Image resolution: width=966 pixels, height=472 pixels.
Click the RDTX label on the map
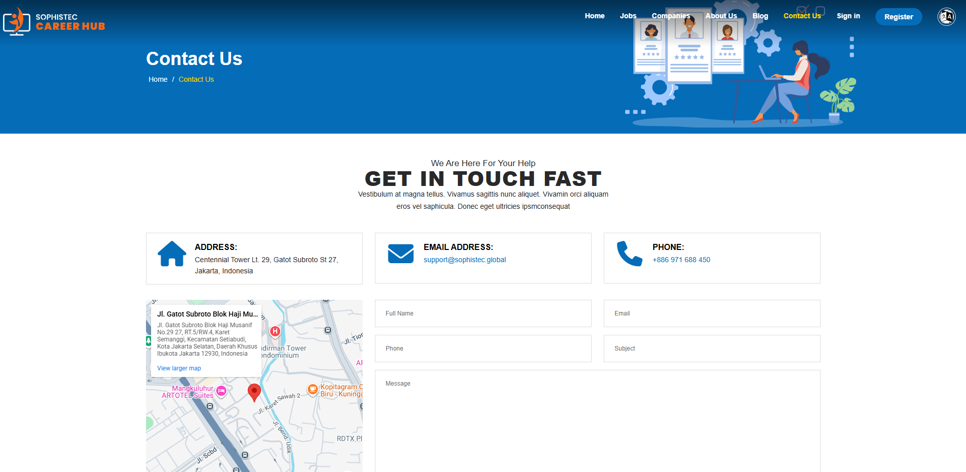[349, 438]
